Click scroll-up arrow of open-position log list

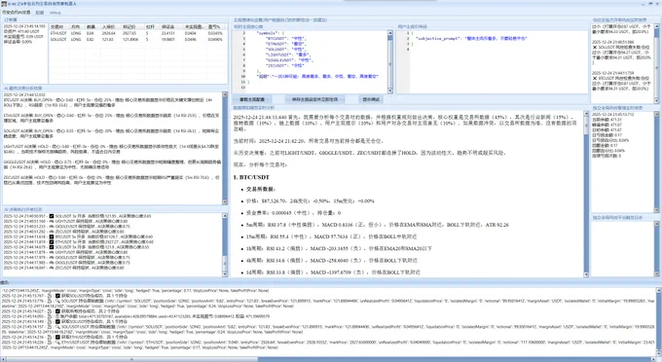[225, 216]
